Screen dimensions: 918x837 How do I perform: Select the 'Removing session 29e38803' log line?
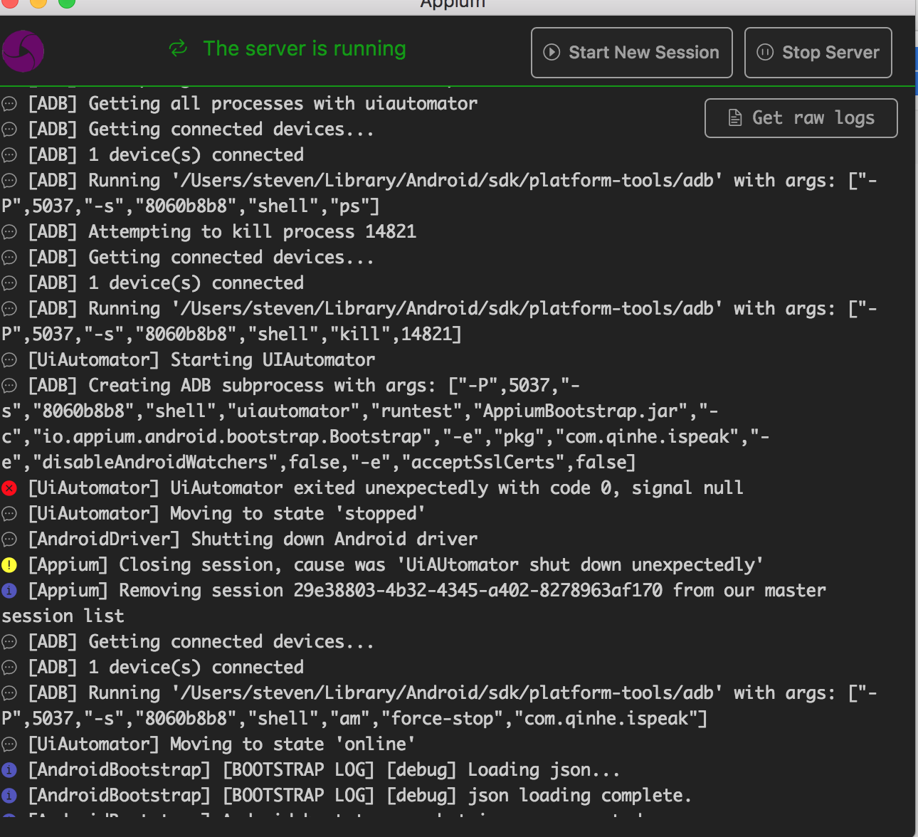tap(413, 604)
